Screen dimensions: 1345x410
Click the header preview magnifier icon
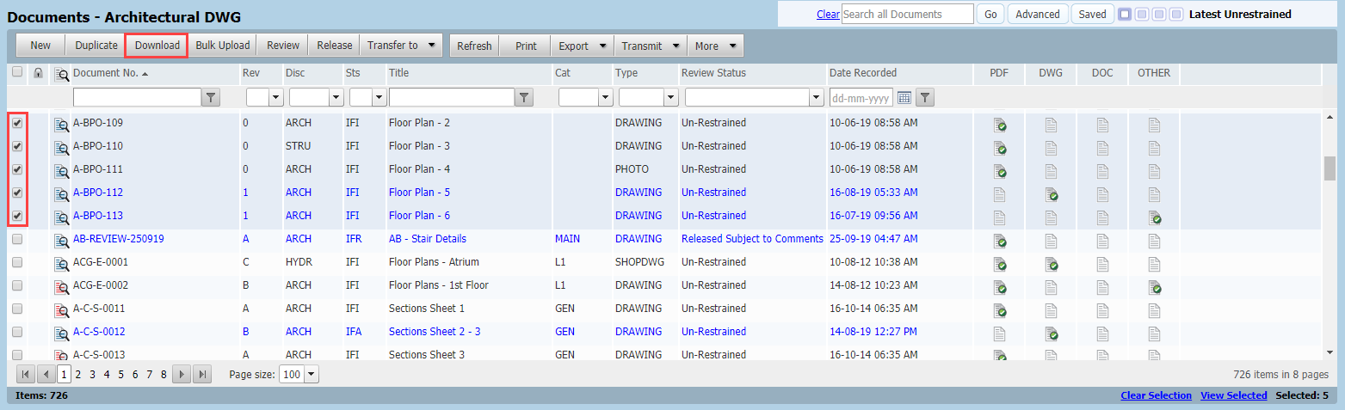point(61,74)
